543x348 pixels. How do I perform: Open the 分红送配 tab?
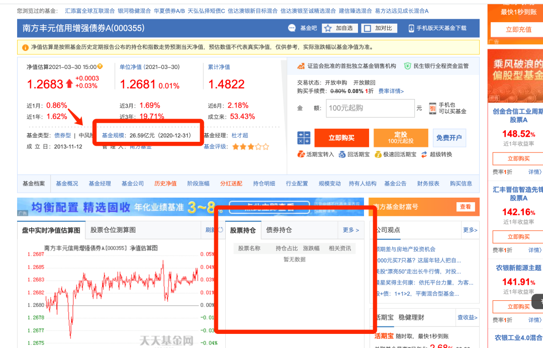[x=231, y=184]
